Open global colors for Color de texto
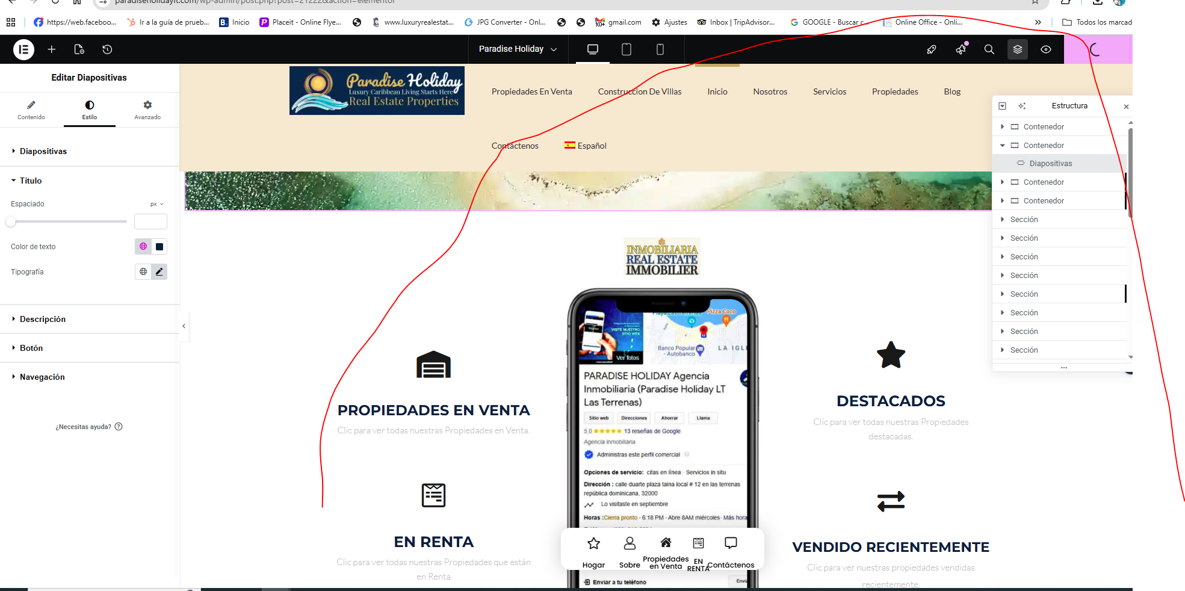The height and width of the screenshot is (591, 1185). point(143,246)
